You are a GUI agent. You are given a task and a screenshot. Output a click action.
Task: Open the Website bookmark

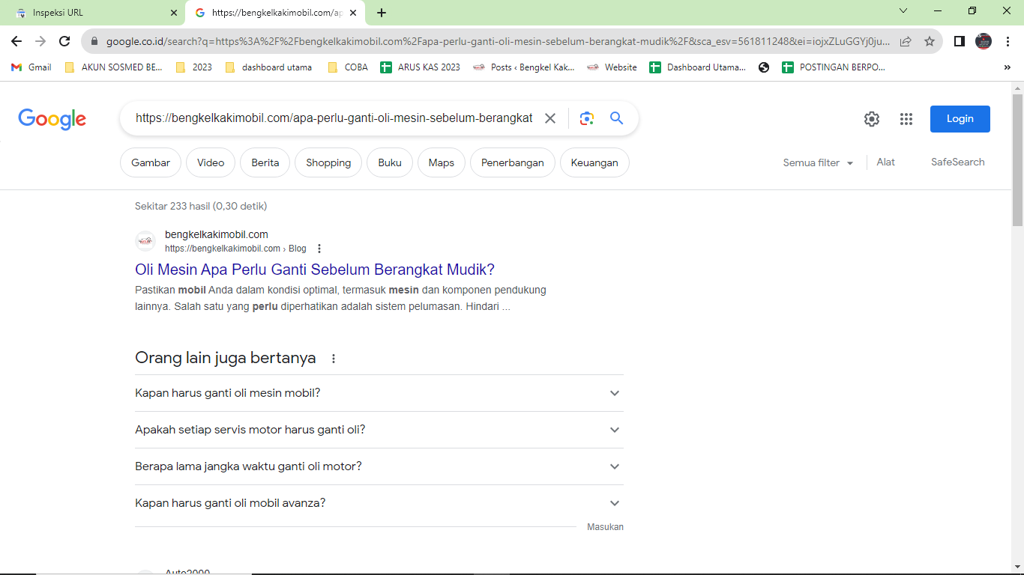[x=612, y=67]
